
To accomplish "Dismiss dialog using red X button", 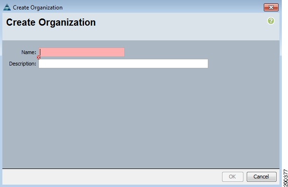I will (x=271, y=7).
